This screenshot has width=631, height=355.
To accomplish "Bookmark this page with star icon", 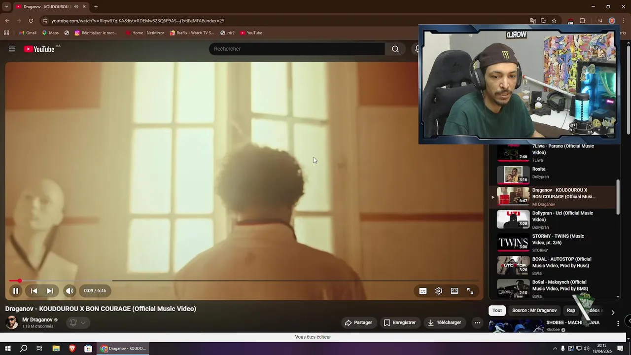I will click(x=554, y=21).
